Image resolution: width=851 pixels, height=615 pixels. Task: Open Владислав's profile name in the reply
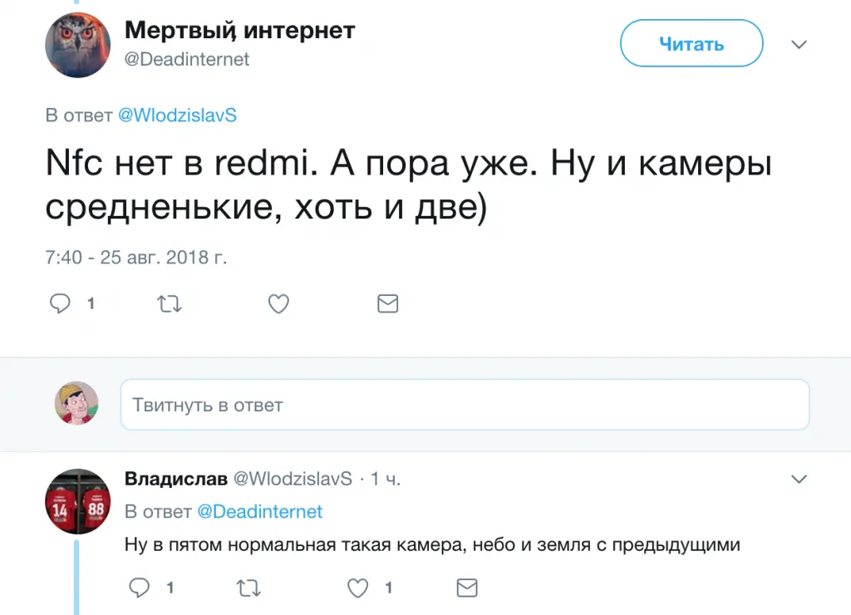[x=175, y=479]
